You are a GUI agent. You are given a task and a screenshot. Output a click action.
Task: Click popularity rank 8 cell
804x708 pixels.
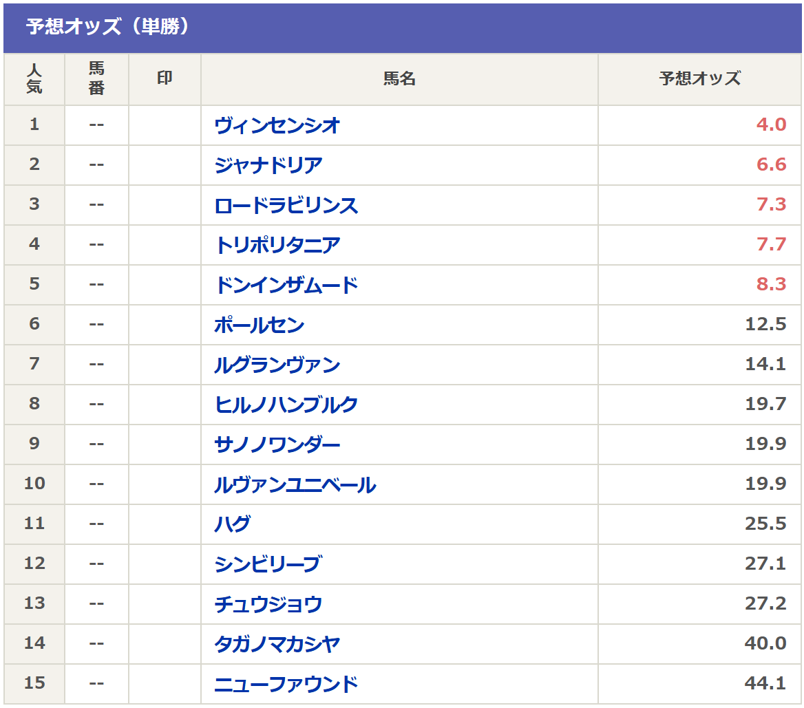[x=34, y=404]
